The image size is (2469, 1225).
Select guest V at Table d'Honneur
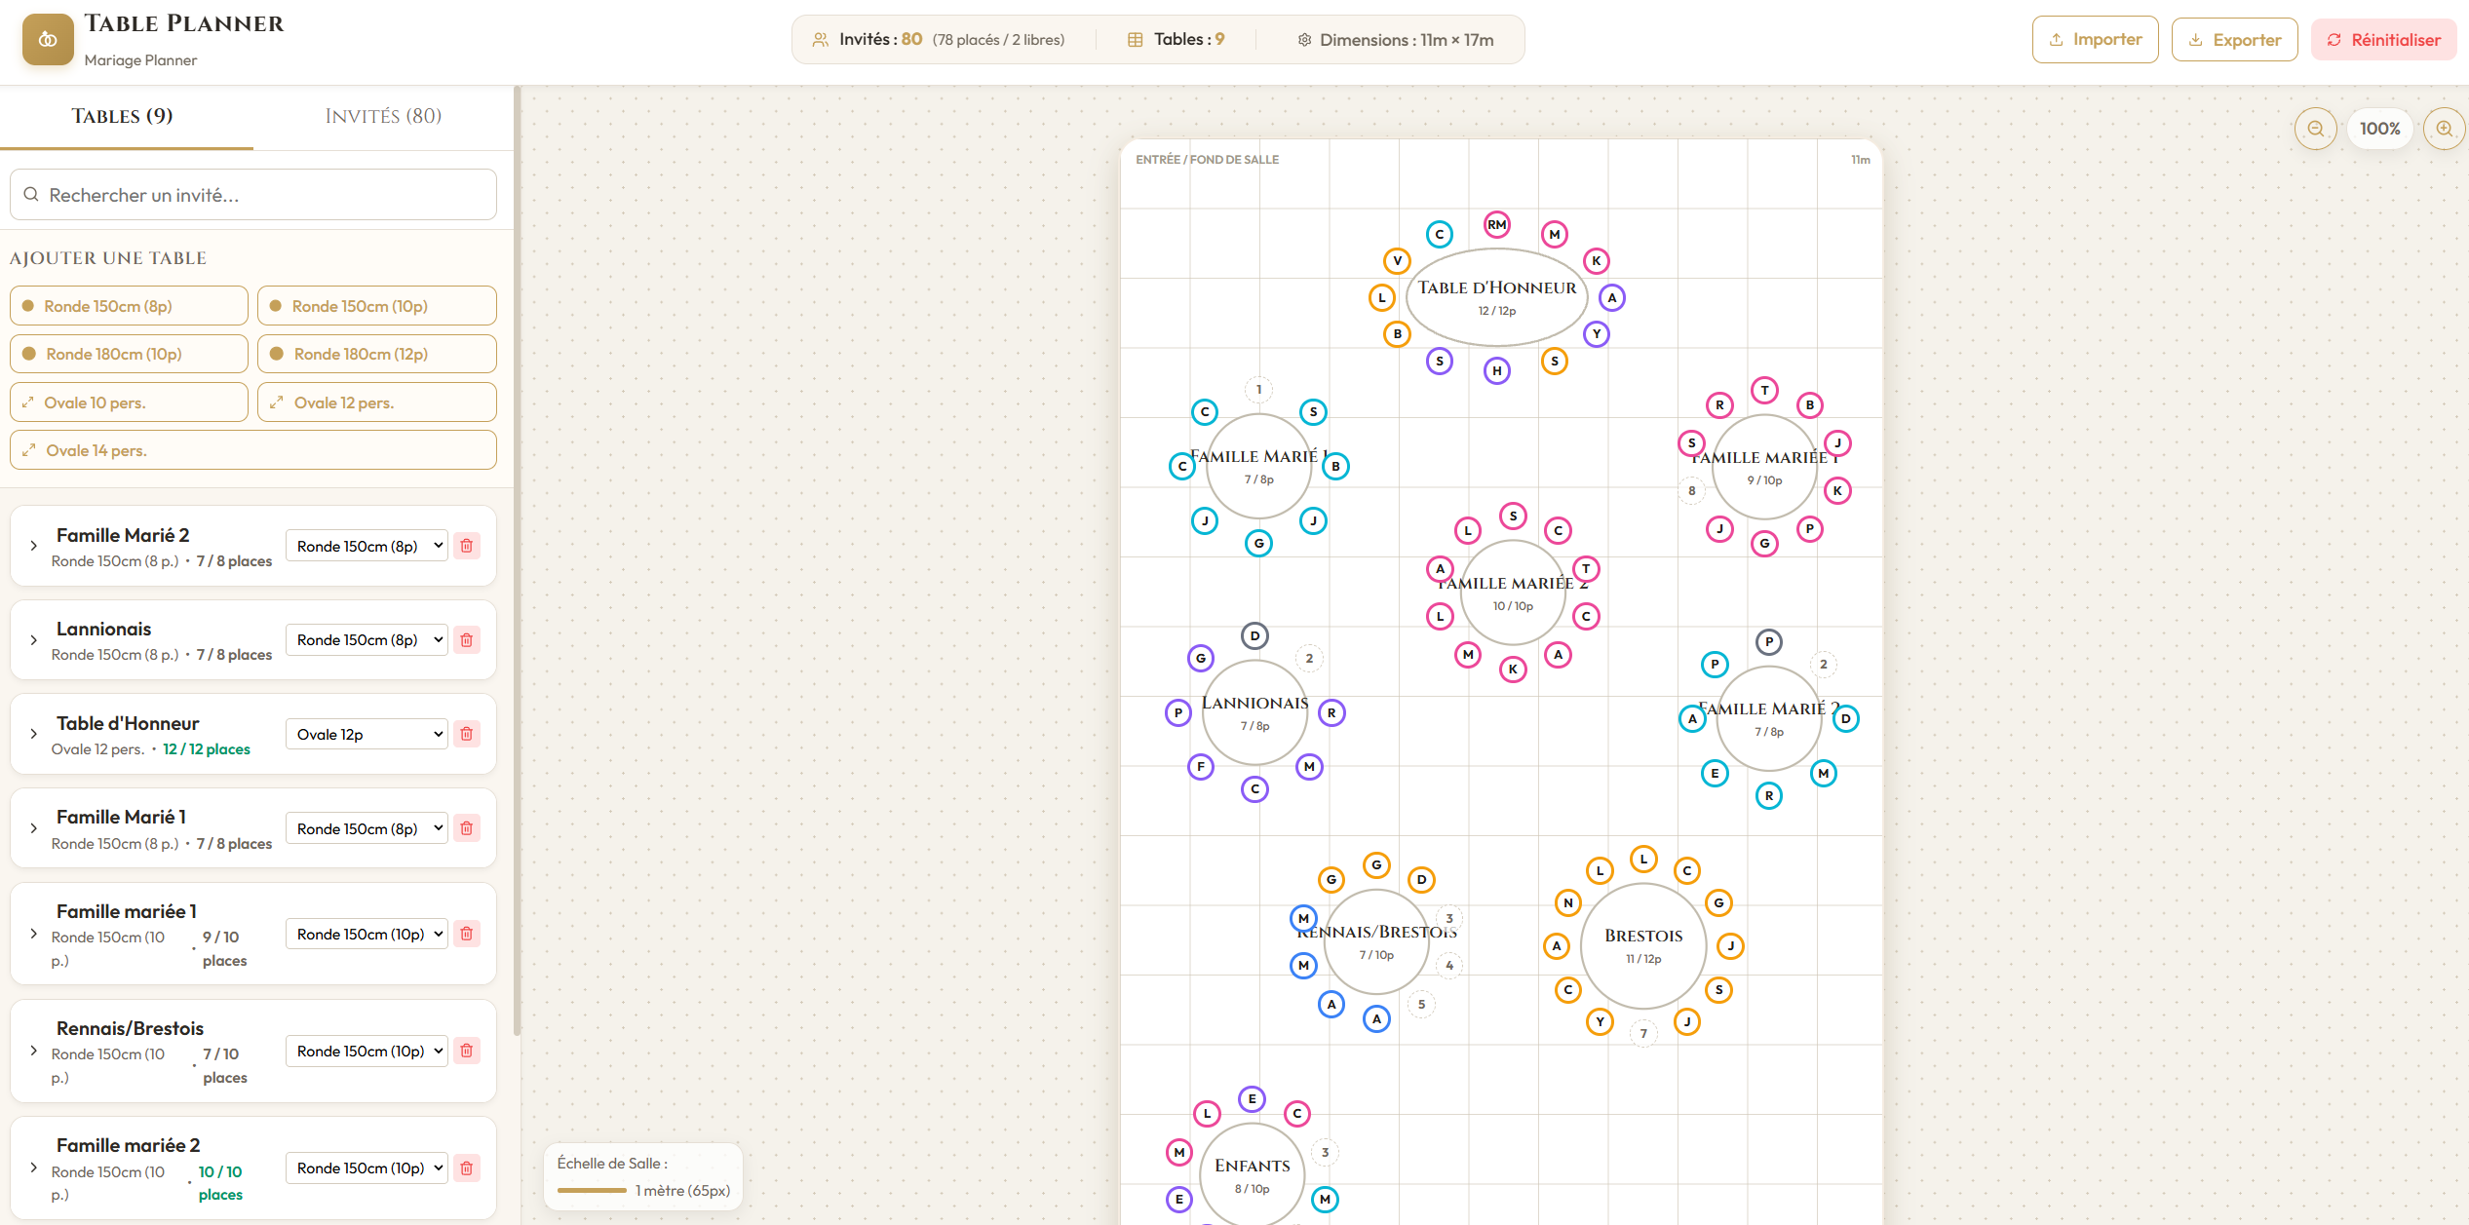pyautogui.click(x=1398, y=261)
